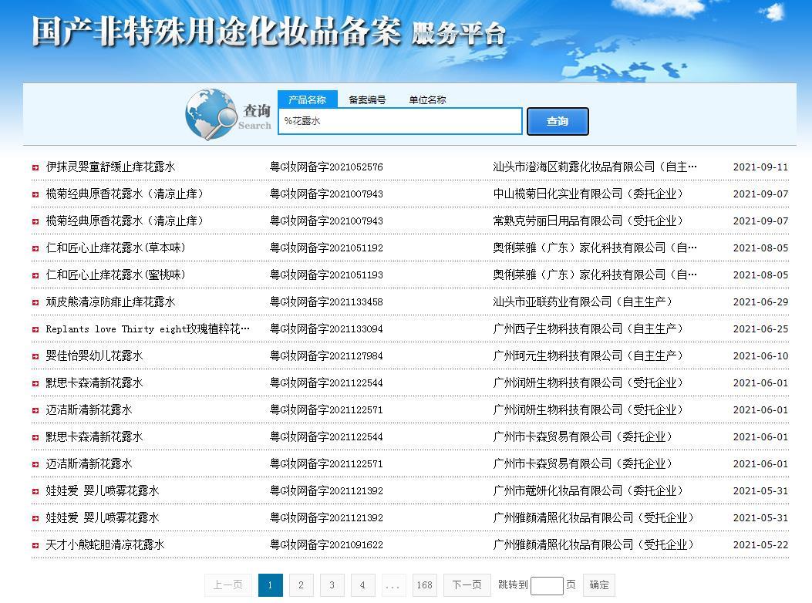Click date 2021-06-29

[761, 301]
